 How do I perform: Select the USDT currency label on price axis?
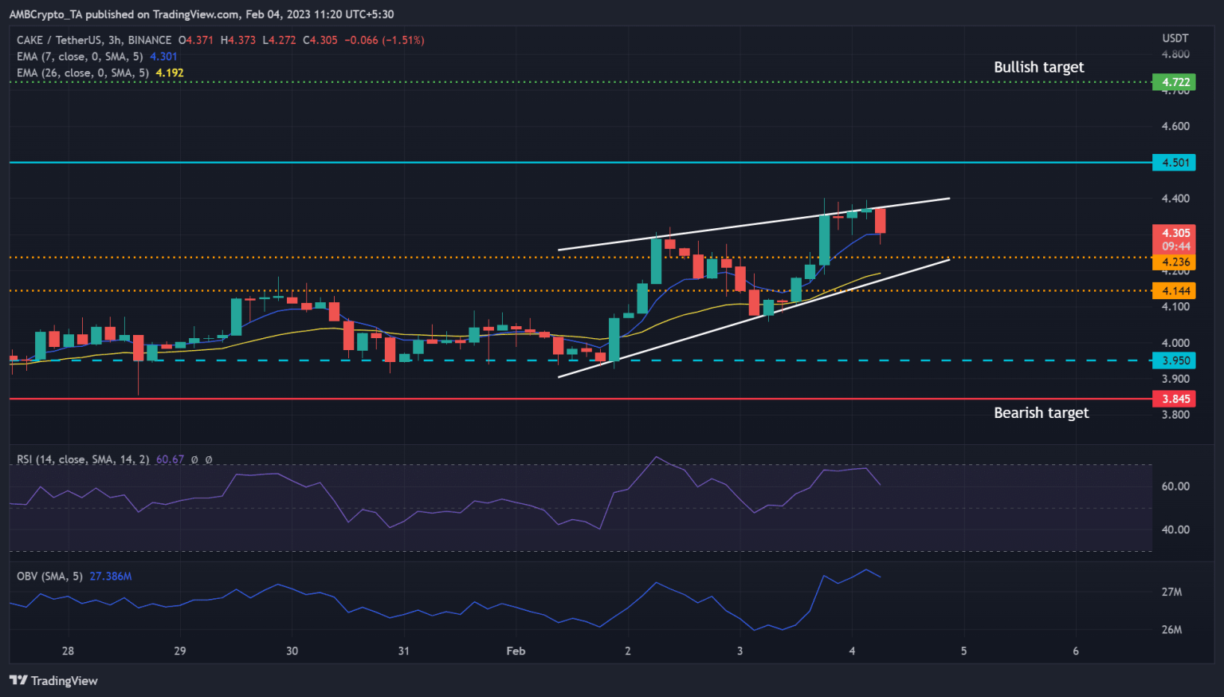click(x=1175, y=38)
